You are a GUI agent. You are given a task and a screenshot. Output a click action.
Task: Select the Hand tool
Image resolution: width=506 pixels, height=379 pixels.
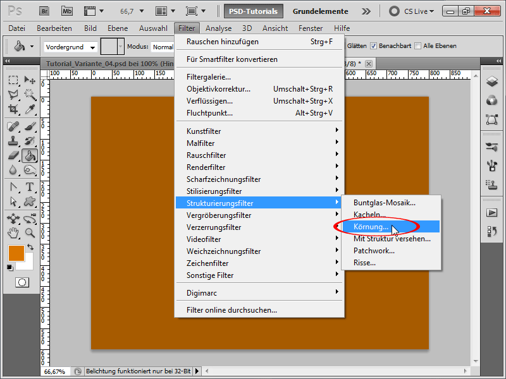coord(13,232)
